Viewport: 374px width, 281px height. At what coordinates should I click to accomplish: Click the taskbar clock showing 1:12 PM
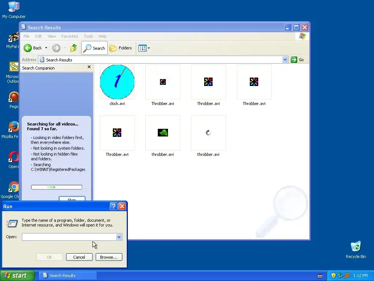click(360, 276)
